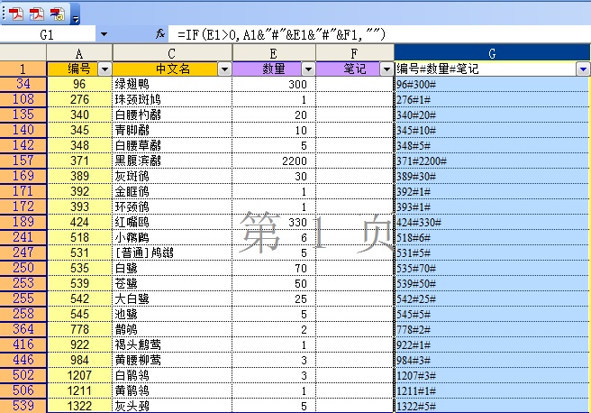The image size is (591, 413).
Task: Select row header 539
Action: (23, 406)
